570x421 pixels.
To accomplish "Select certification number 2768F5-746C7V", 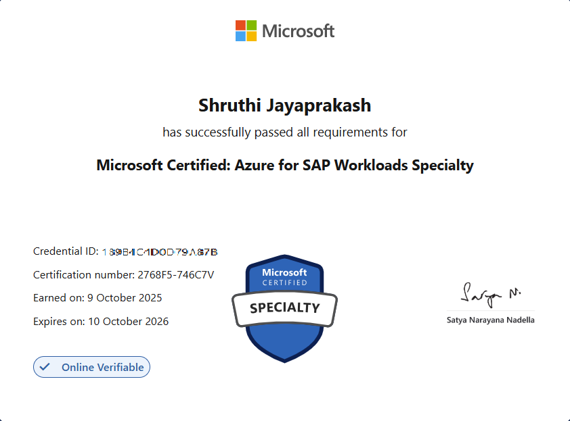I will pyautogui.click(x=176, y=274).
